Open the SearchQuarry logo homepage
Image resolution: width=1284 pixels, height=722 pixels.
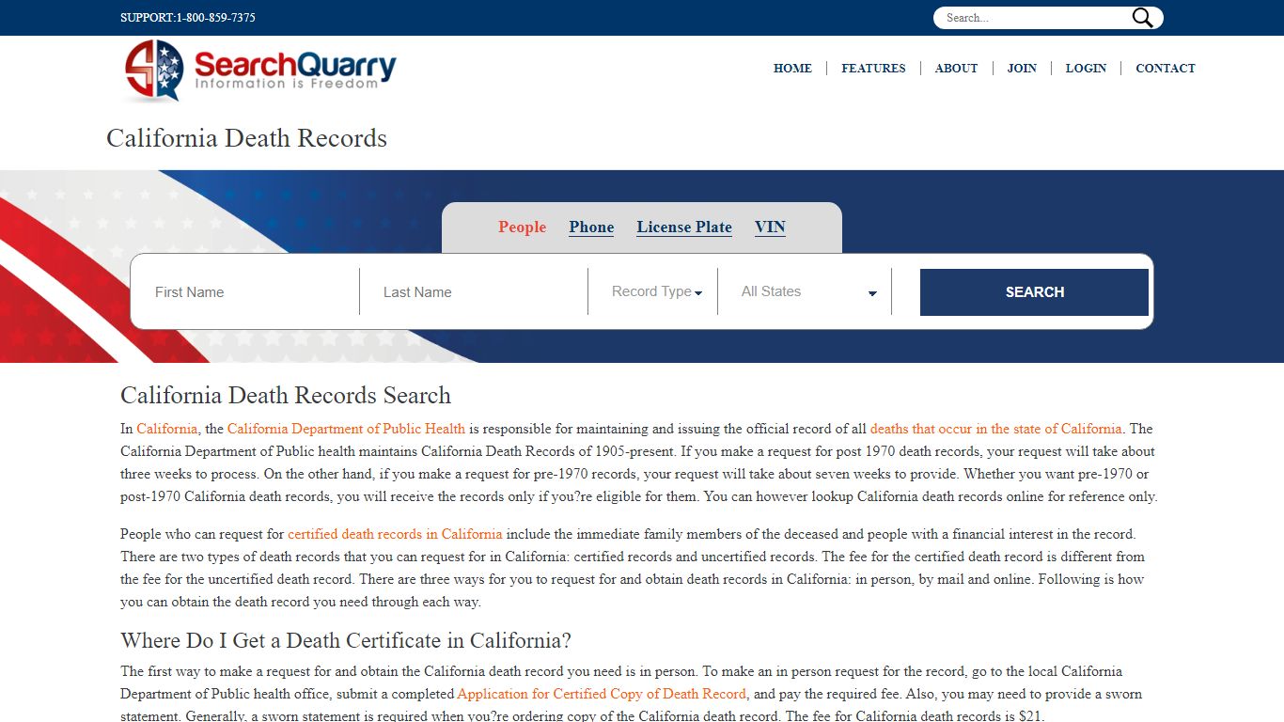pyautogui.click(x=259, y=71)
